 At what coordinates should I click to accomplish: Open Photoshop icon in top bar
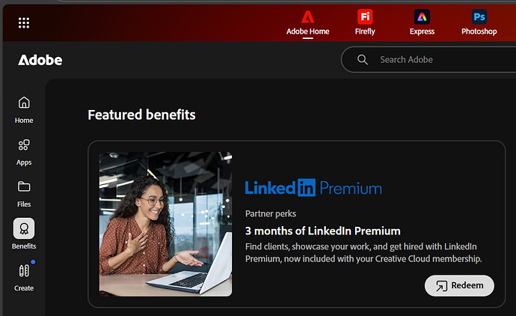[x=479, y=16]
